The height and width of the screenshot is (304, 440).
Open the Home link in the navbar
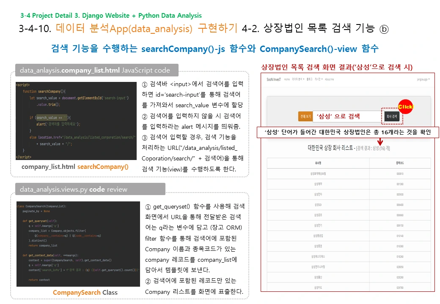click(287, 79)
